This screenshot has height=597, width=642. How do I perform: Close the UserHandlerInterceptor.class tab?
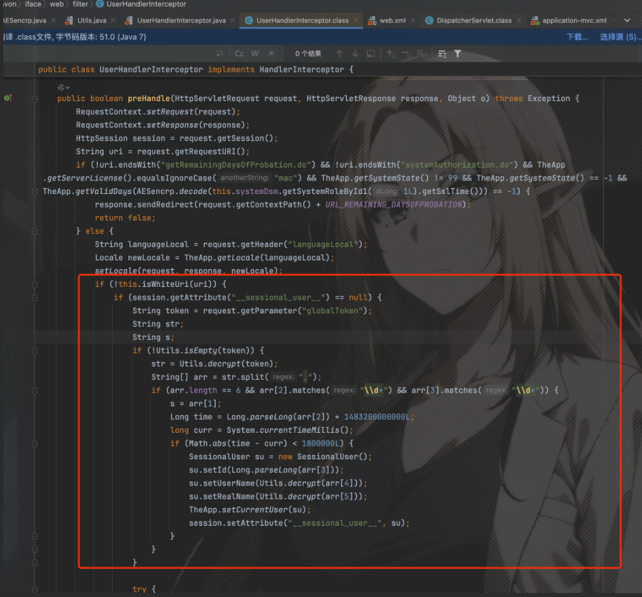point(356,20)
